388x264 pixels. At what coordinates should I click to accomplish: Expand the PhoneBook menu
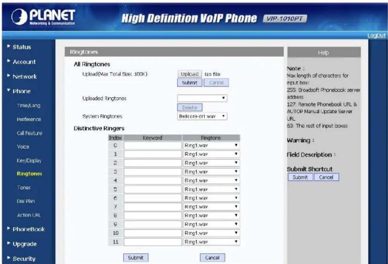28,229
